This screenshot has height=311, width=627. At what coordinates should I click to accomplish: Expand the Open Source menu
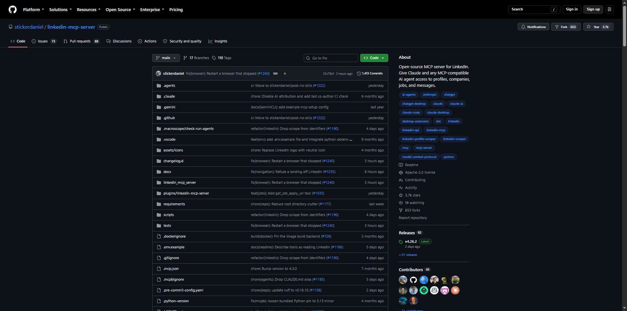[120, 9]
